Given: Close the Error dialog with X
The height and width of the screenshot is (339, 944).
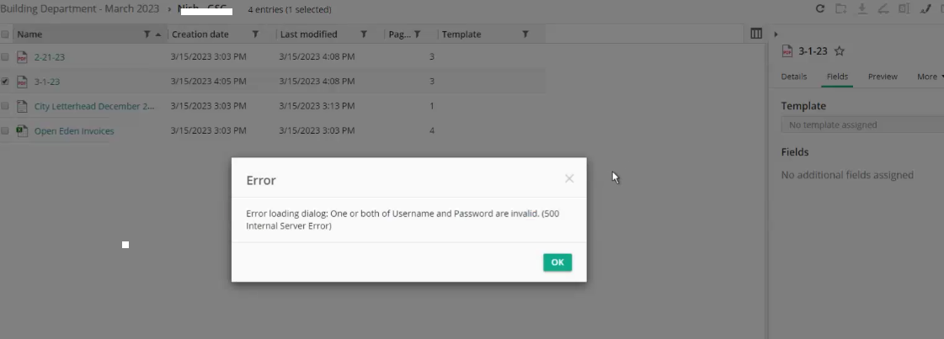Looking at the screenshot, I should pyautogui.click(x=569, y=178).
